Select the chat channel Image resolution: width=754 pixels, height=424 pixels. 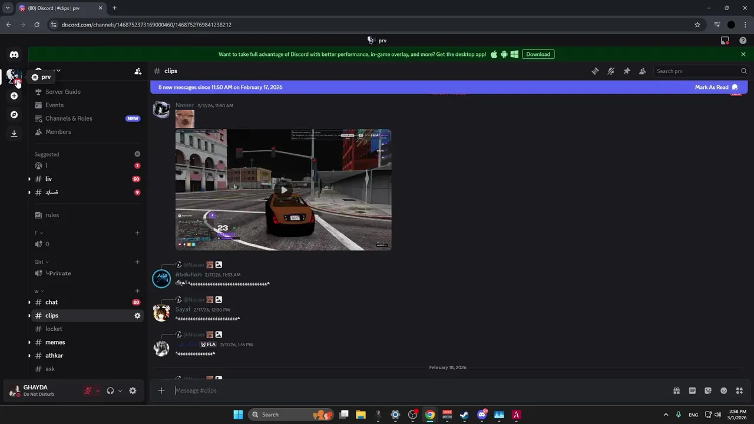pos(87,302)
